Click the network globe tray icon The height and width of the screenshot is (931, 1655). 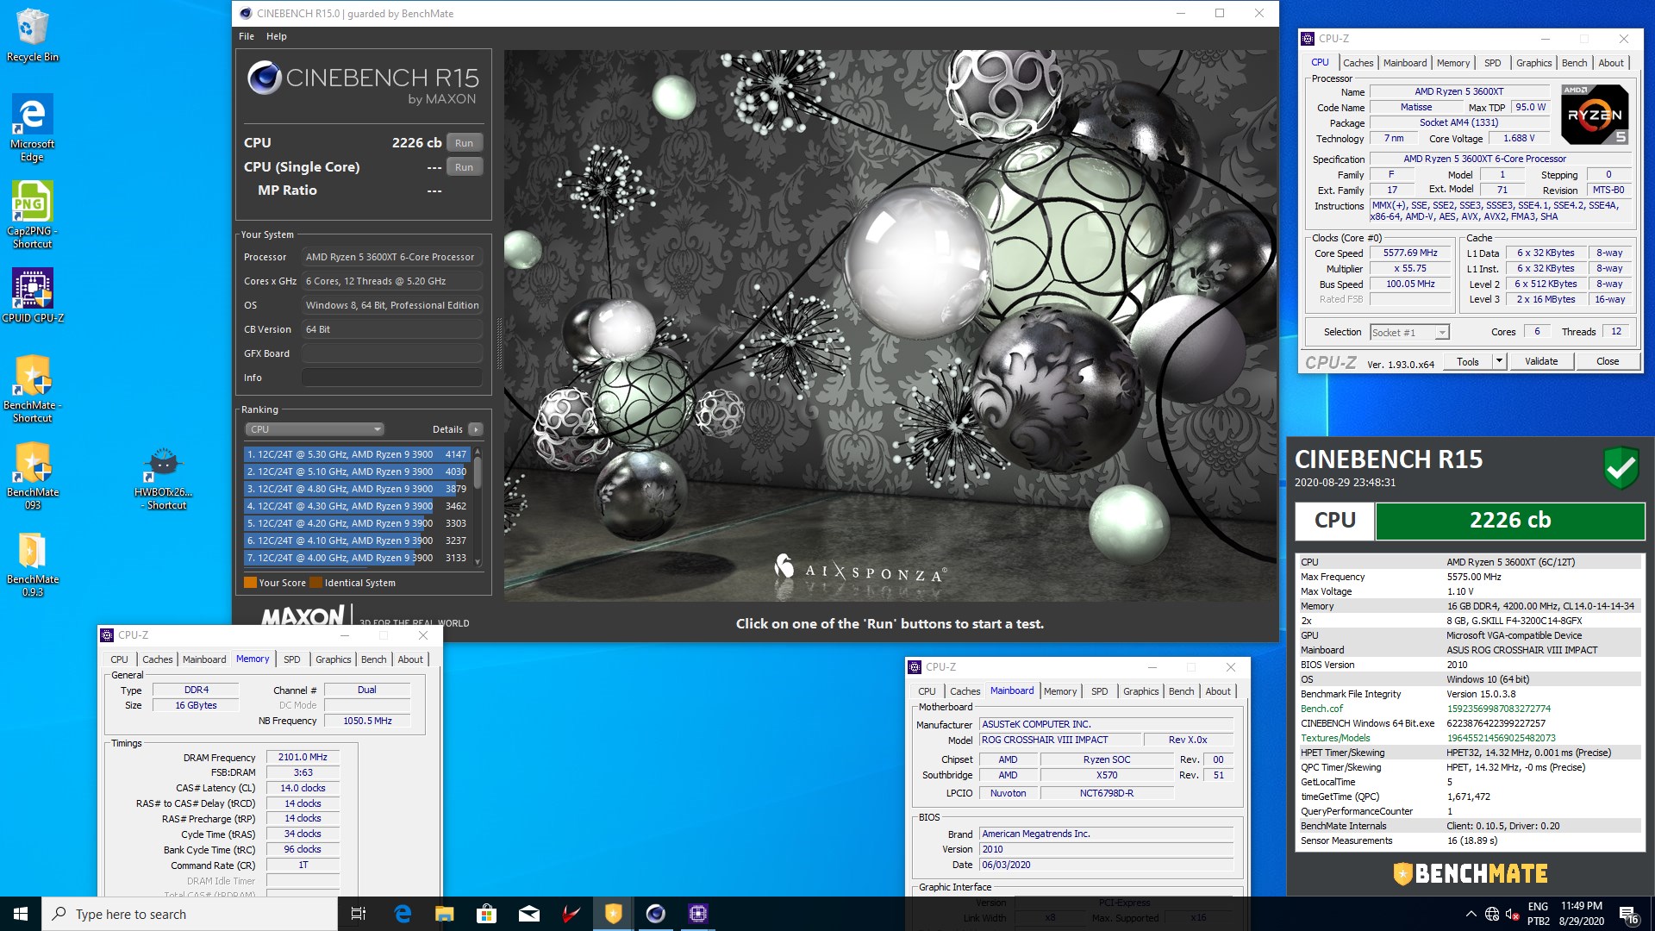(1492, 914)
